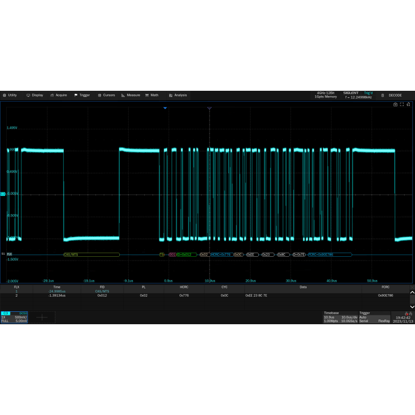The width and height of the screenshot is (415, 415).
Task: Open the Measure menu
Action: tap(131, 95)
